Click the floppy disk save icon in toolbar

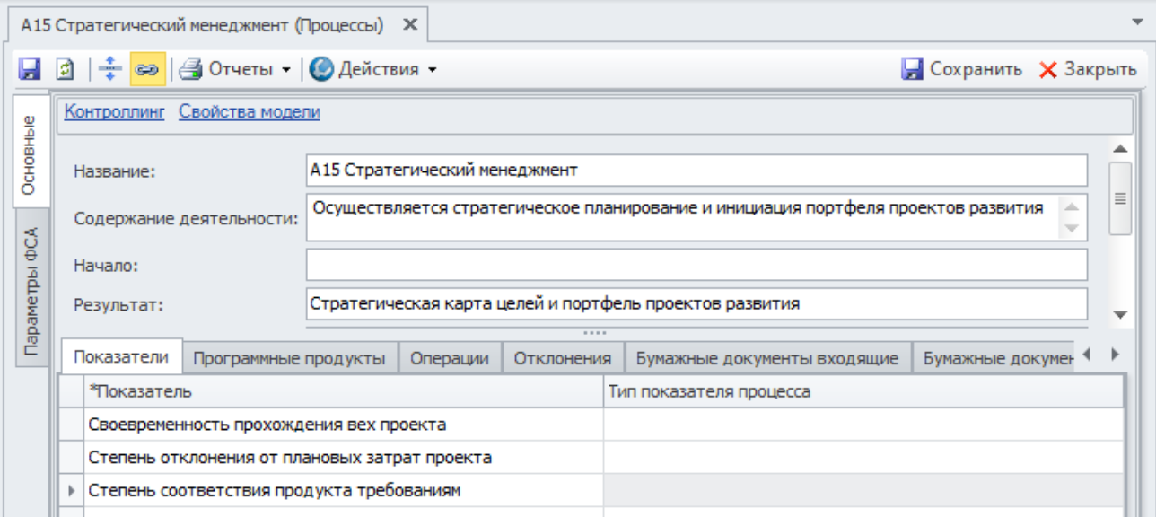pos(31,69)
